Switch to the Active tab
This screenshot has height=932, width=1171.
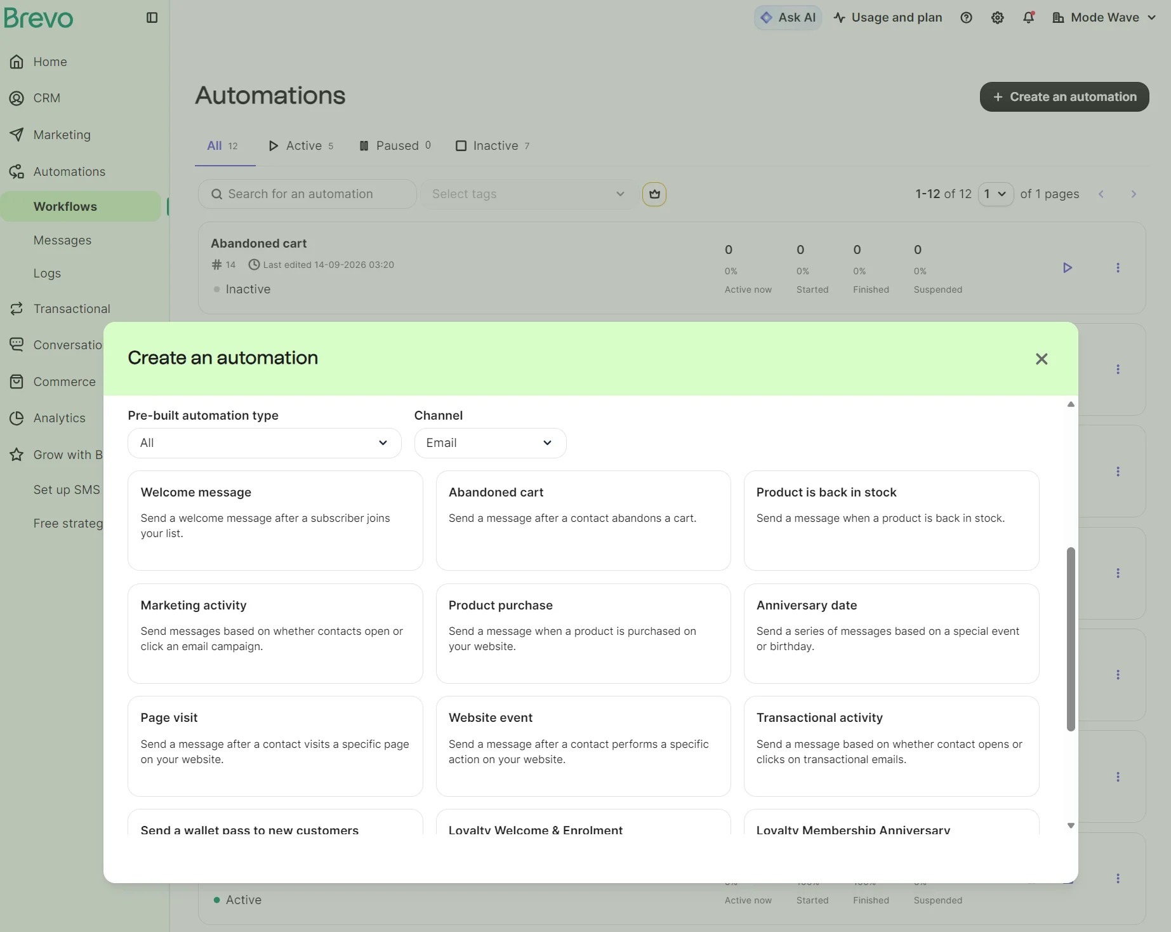pos(301,146)
